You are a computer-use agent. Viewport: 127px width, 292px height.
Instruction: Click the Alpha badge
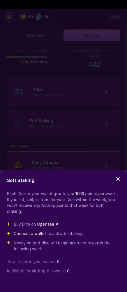115,17
